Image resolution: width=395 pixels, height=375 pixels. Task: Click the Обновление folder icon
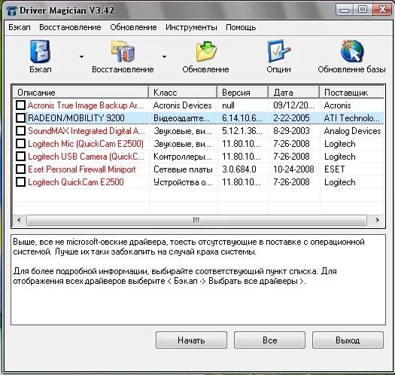[206, 52]
